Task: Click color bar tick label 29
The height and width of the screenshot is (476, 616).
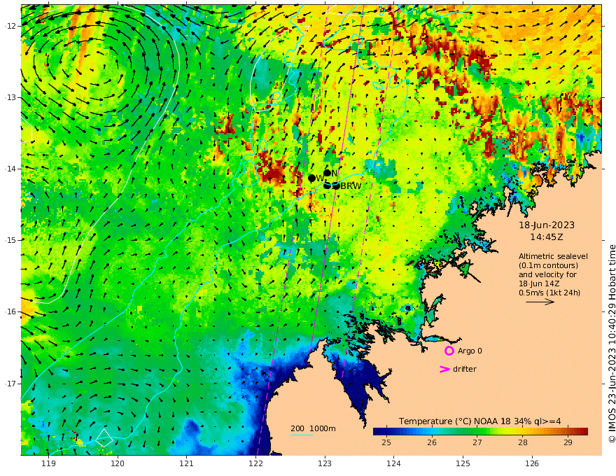Action: (x=568, y=442)
